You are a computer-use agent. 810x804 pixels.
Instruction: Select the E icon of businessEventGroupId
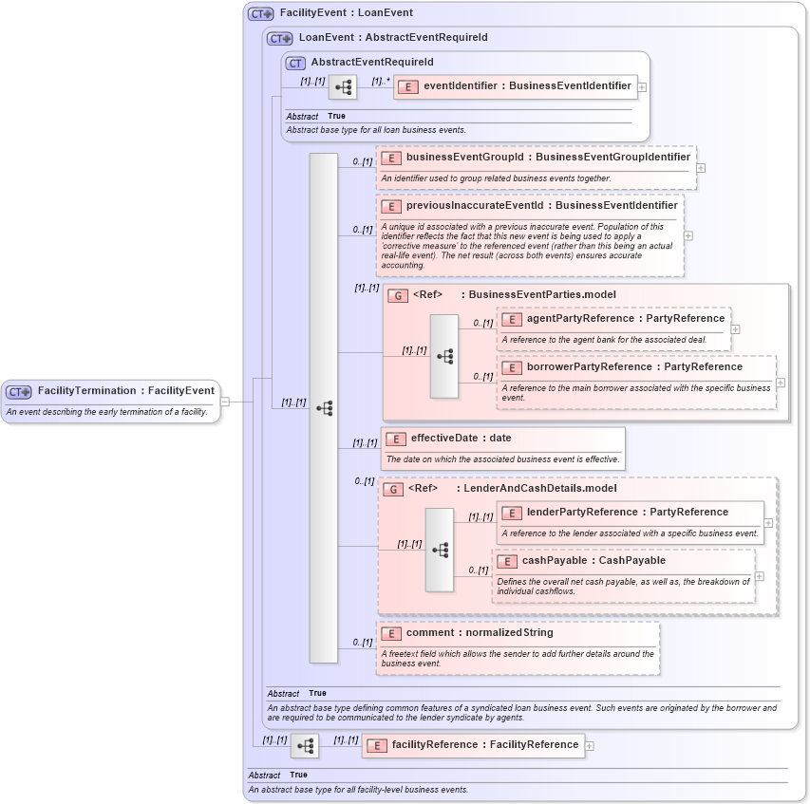(x=389, y=158)
